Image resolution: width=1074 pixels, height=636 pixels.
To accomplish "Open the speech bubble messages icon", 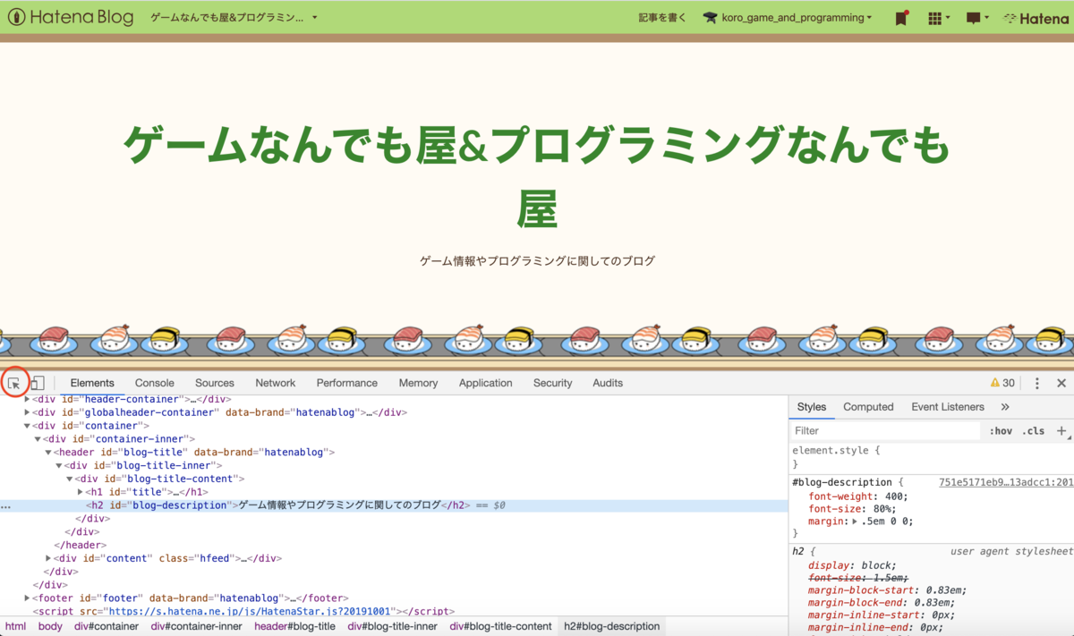I will (x=977, y=18).
